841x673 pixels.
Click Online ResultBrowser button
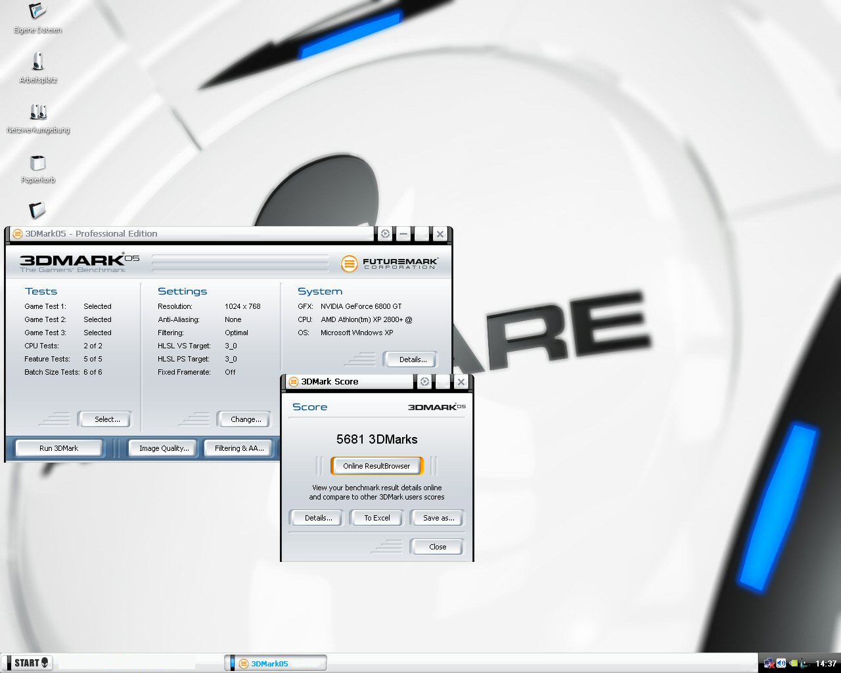coord(376,466)
